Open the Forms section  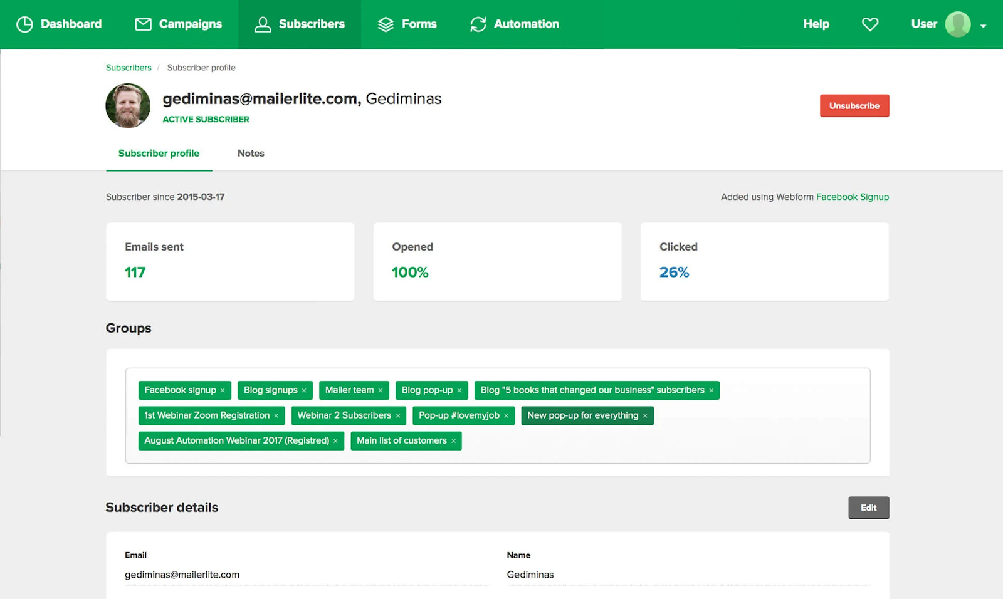[x=407, y=24]
